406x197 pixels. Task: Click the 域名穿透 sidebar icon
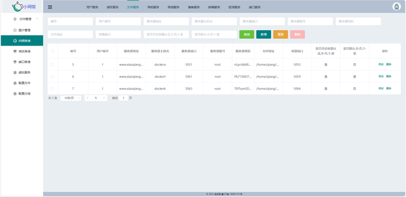point(15,52)
